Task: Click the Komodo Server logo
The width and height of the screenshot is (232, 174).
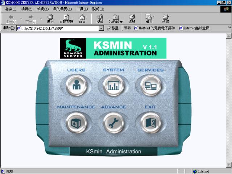Action: (x=73, y=48)
